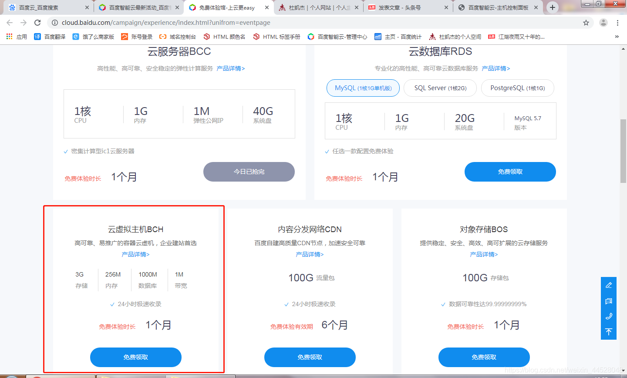This screenshot has height=378, width=627.
Task: Click the 1M 弹性公网IP spec
Action: coord(208,115)
